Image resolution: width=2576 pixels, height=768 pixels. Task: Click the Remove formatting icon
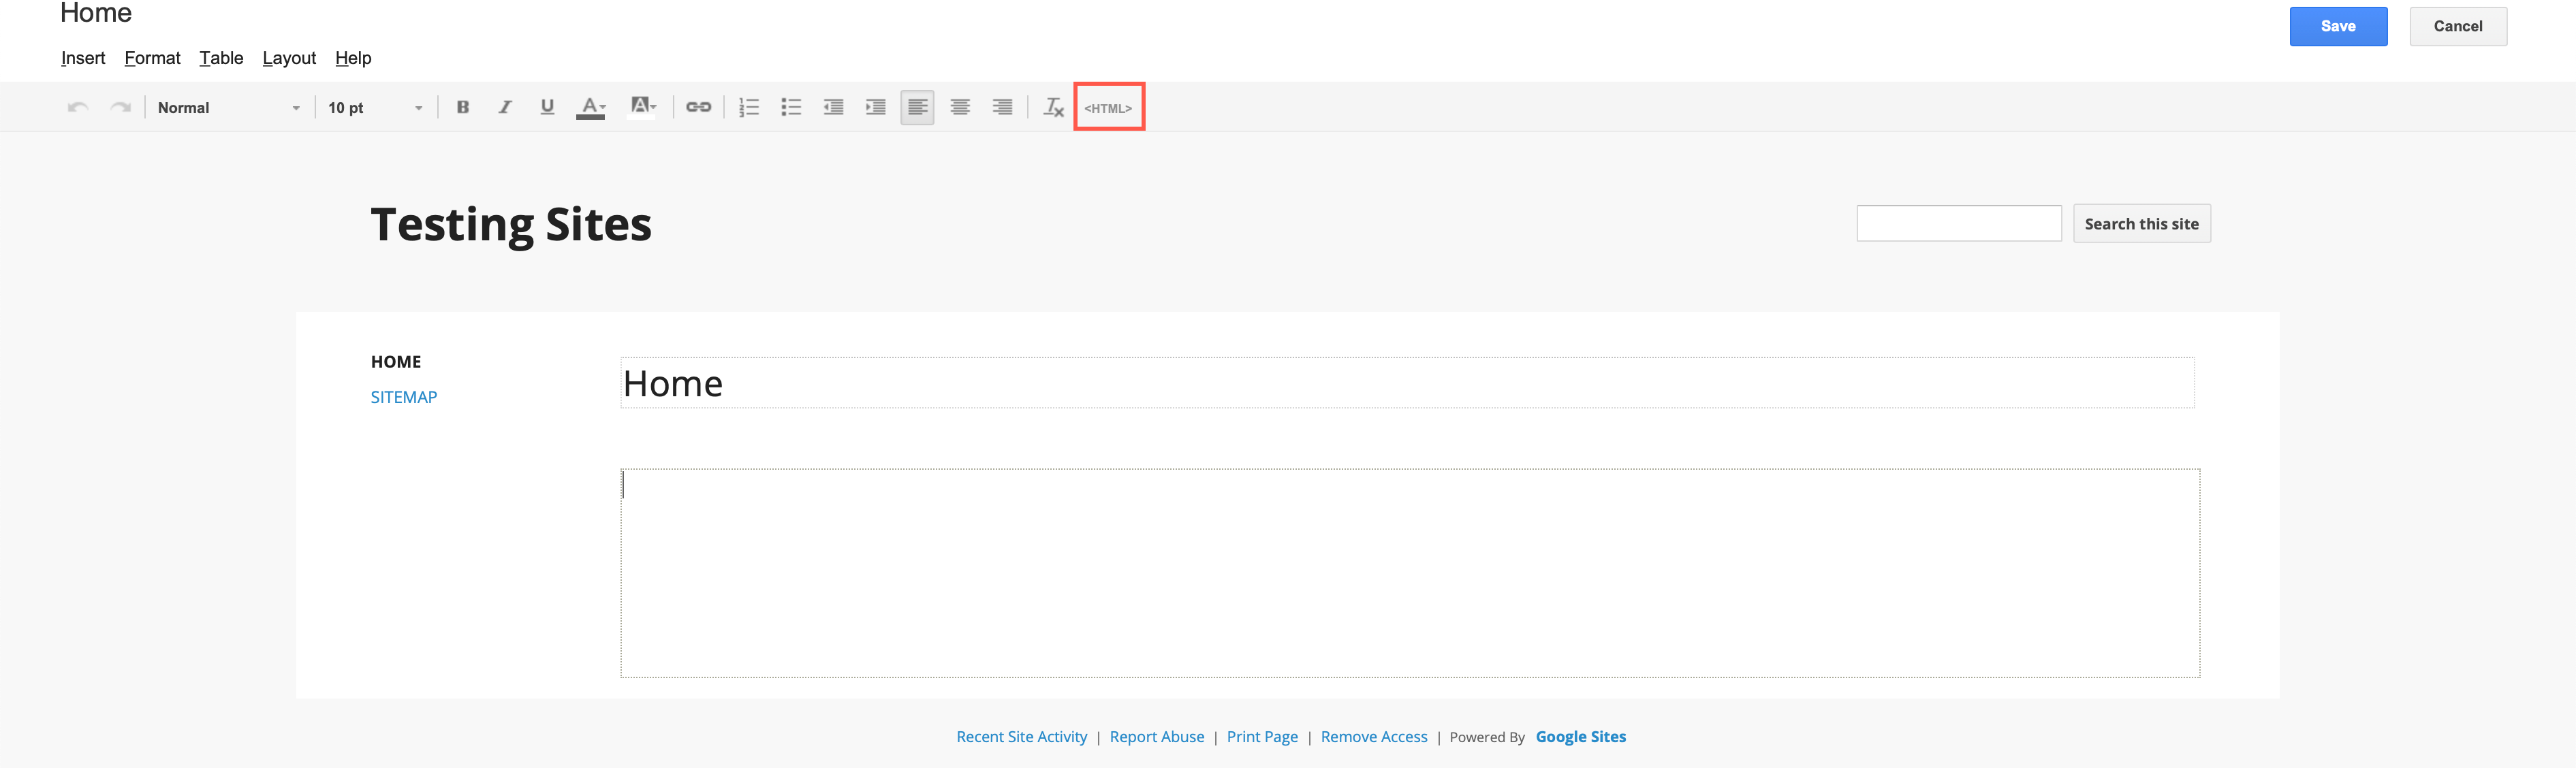(1053, 107)
